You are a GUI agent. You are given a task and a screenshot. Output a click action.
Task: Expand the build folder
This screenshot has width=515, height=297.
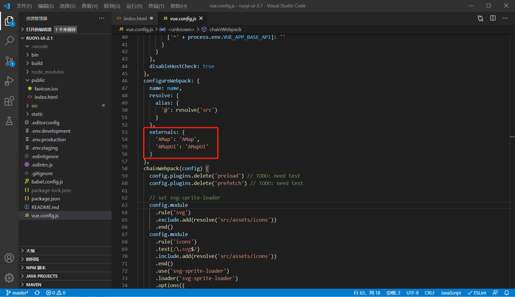(65, 63)
